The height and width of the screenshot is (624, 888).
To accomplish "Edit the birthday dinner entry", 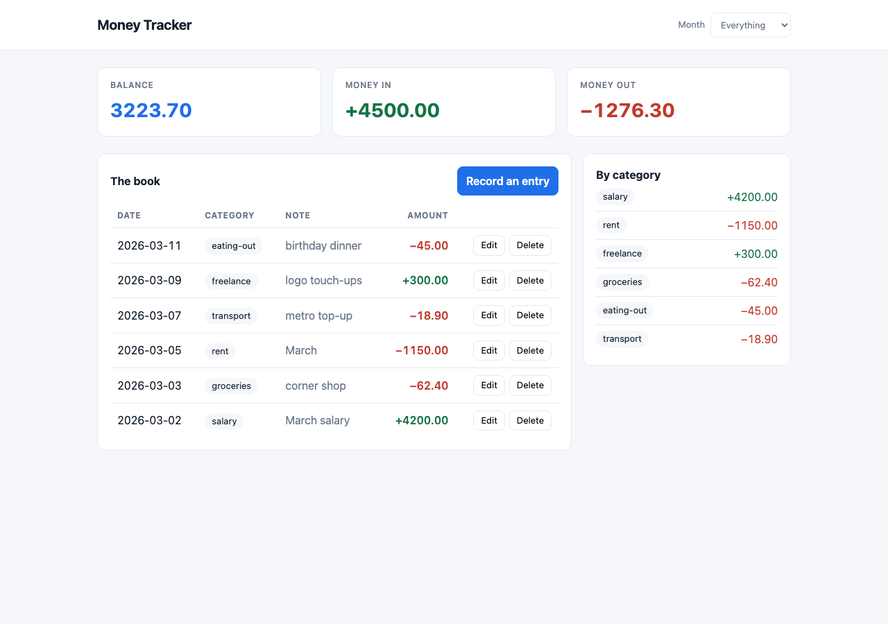I will [489, 245].
